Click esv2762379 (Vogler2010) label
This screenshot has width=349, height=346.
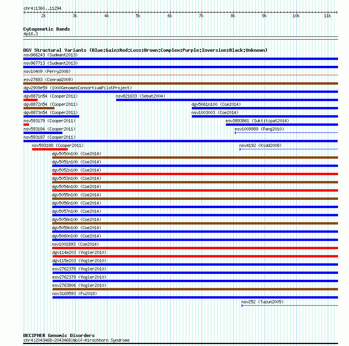tap(80, 277)
